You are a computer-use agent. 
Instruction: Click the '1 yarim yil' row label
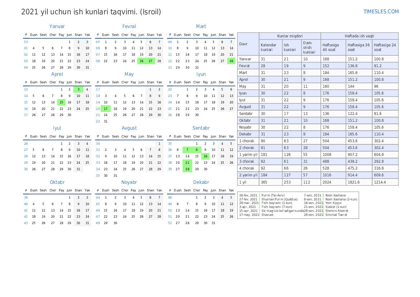(248, 154)
